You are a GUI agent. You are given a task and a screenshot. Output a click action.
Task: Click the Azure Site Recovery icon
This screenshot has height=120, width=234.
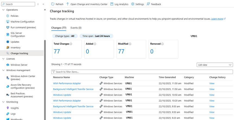8,86
